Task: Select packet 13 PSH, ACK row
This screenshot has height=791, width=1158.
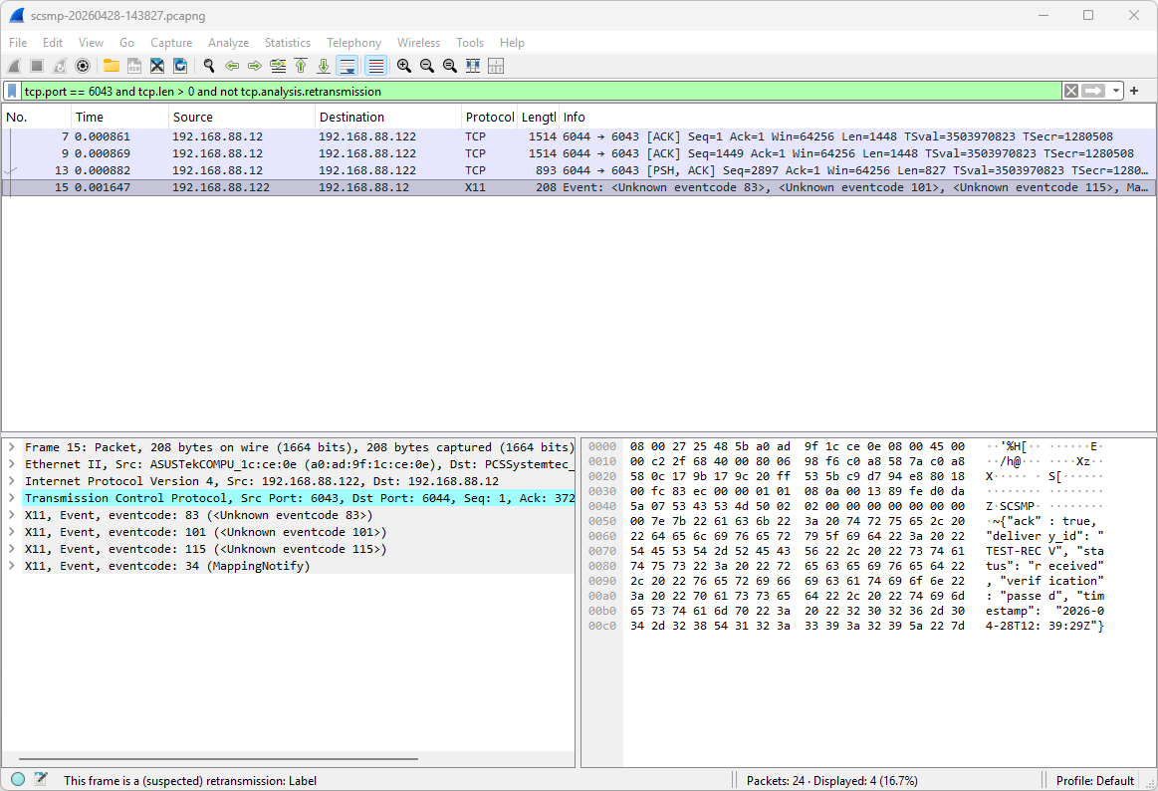Action: click(579, 170)
